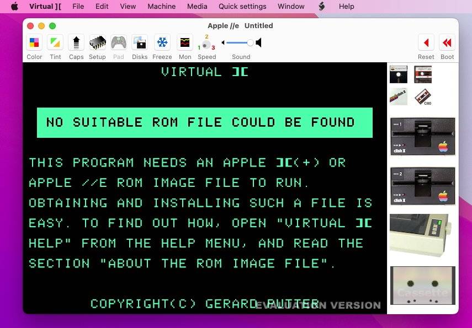Click the Disk II drive 1
472x328 pixels.
pos(422,138)
